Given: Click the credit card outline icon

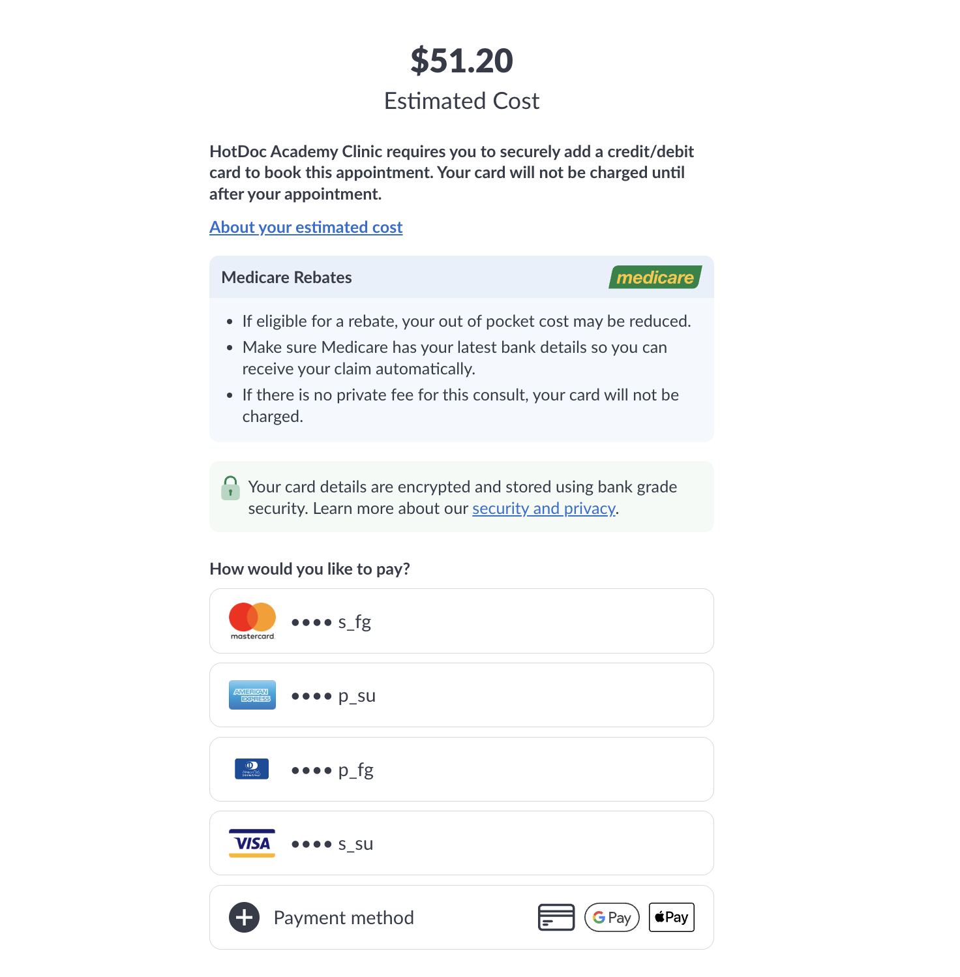Looking at the screenshot, I should pos(556,917).
